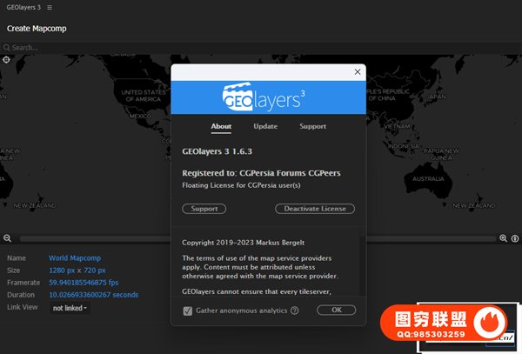Click the zoom in magnifier icon
The height and width of the screenshot is (354, 522).
[x=503, y=238]
